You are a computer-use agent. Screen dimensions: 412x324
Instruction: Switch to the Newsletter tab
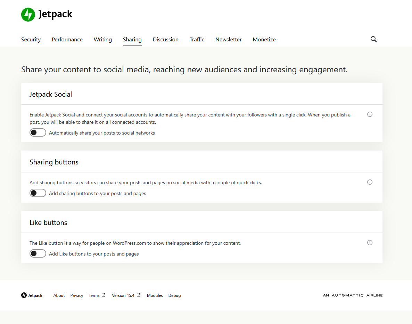pos(229,40)
